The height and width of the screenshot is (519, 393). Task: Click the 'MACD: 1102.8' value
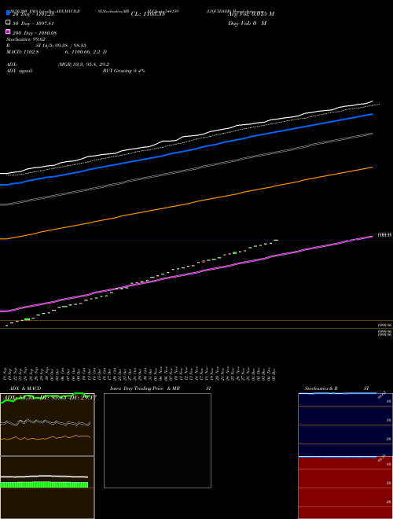(x=23, y=52)
